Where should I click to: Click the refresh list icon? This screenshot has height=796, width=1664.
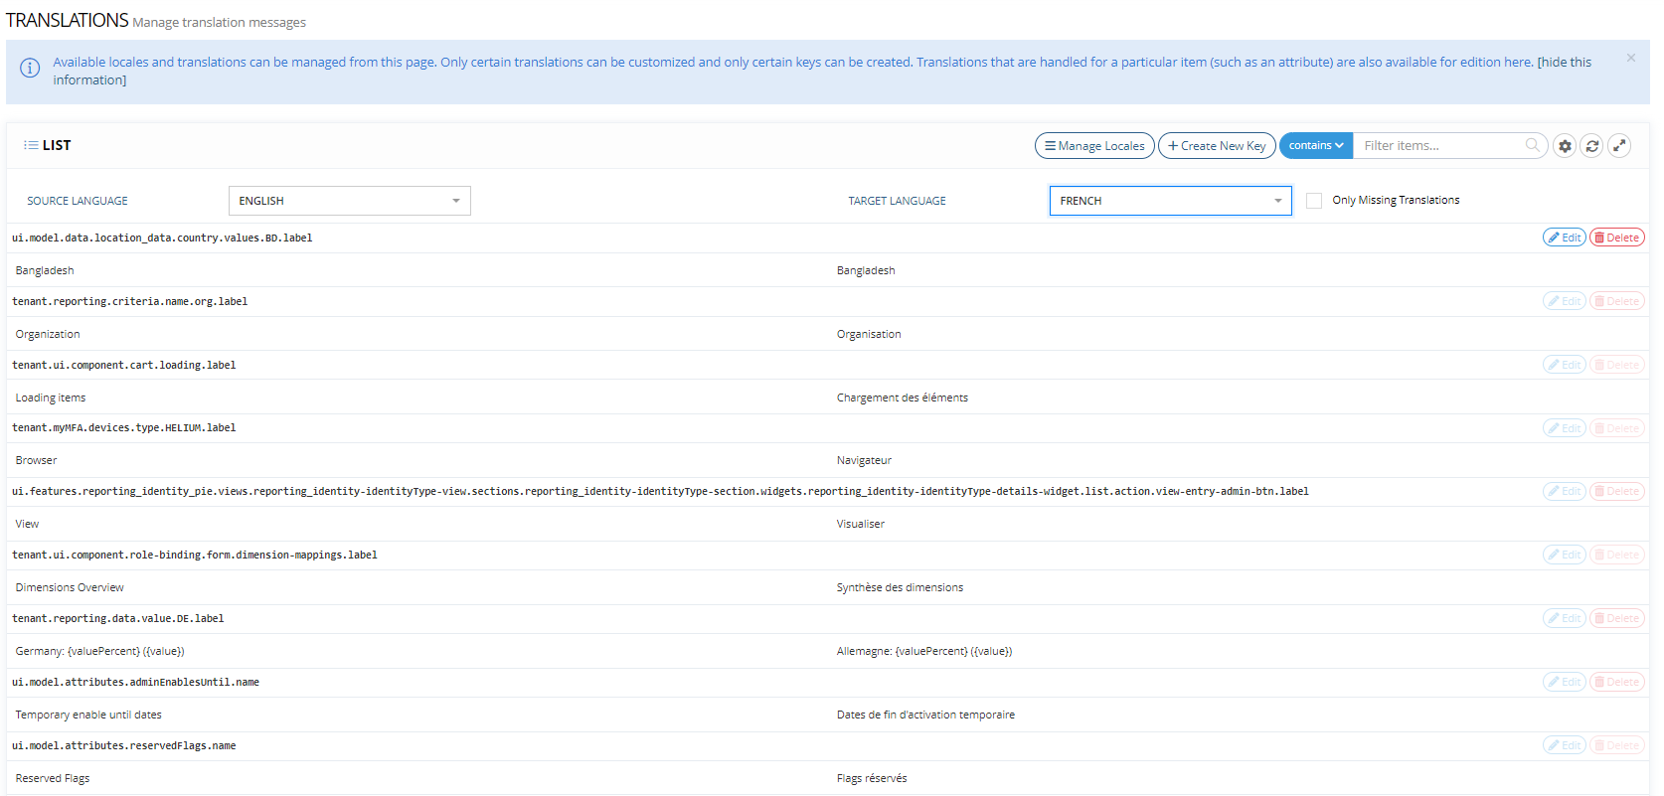[1591, 146]
